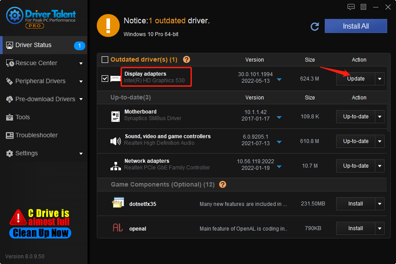Click the orange notice exclamation icon
Screen dimensions: 396x264
tap(108, 26)
